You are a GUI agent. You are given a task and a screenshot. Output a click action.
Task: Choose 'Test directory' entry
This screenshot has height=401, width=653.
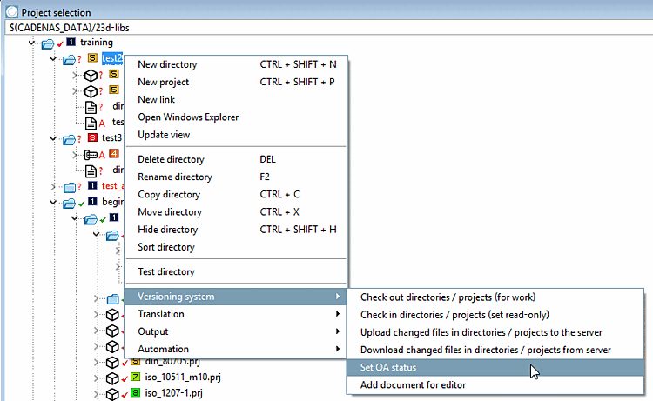click(236, 271)
